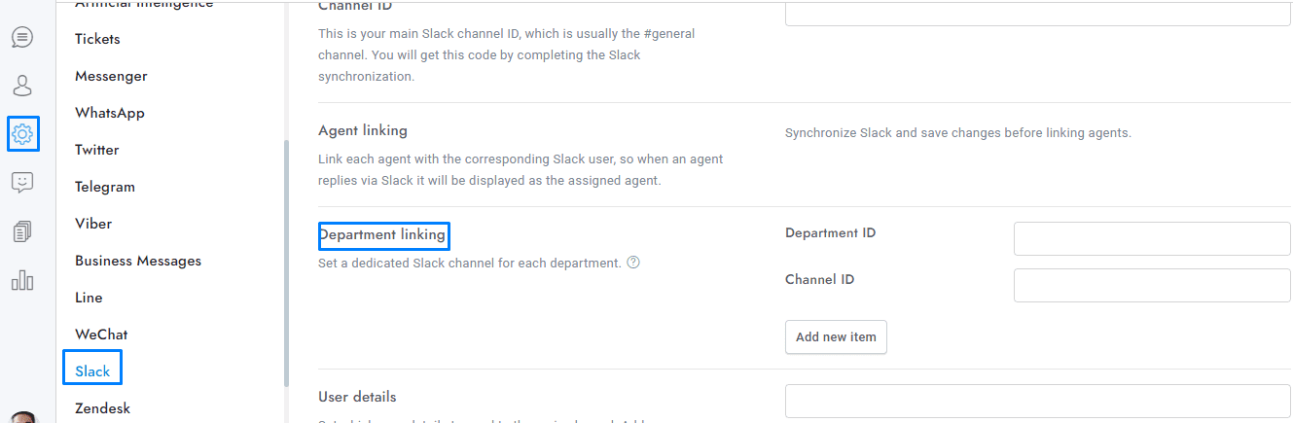Click the Add new item button

click(836, 337)
